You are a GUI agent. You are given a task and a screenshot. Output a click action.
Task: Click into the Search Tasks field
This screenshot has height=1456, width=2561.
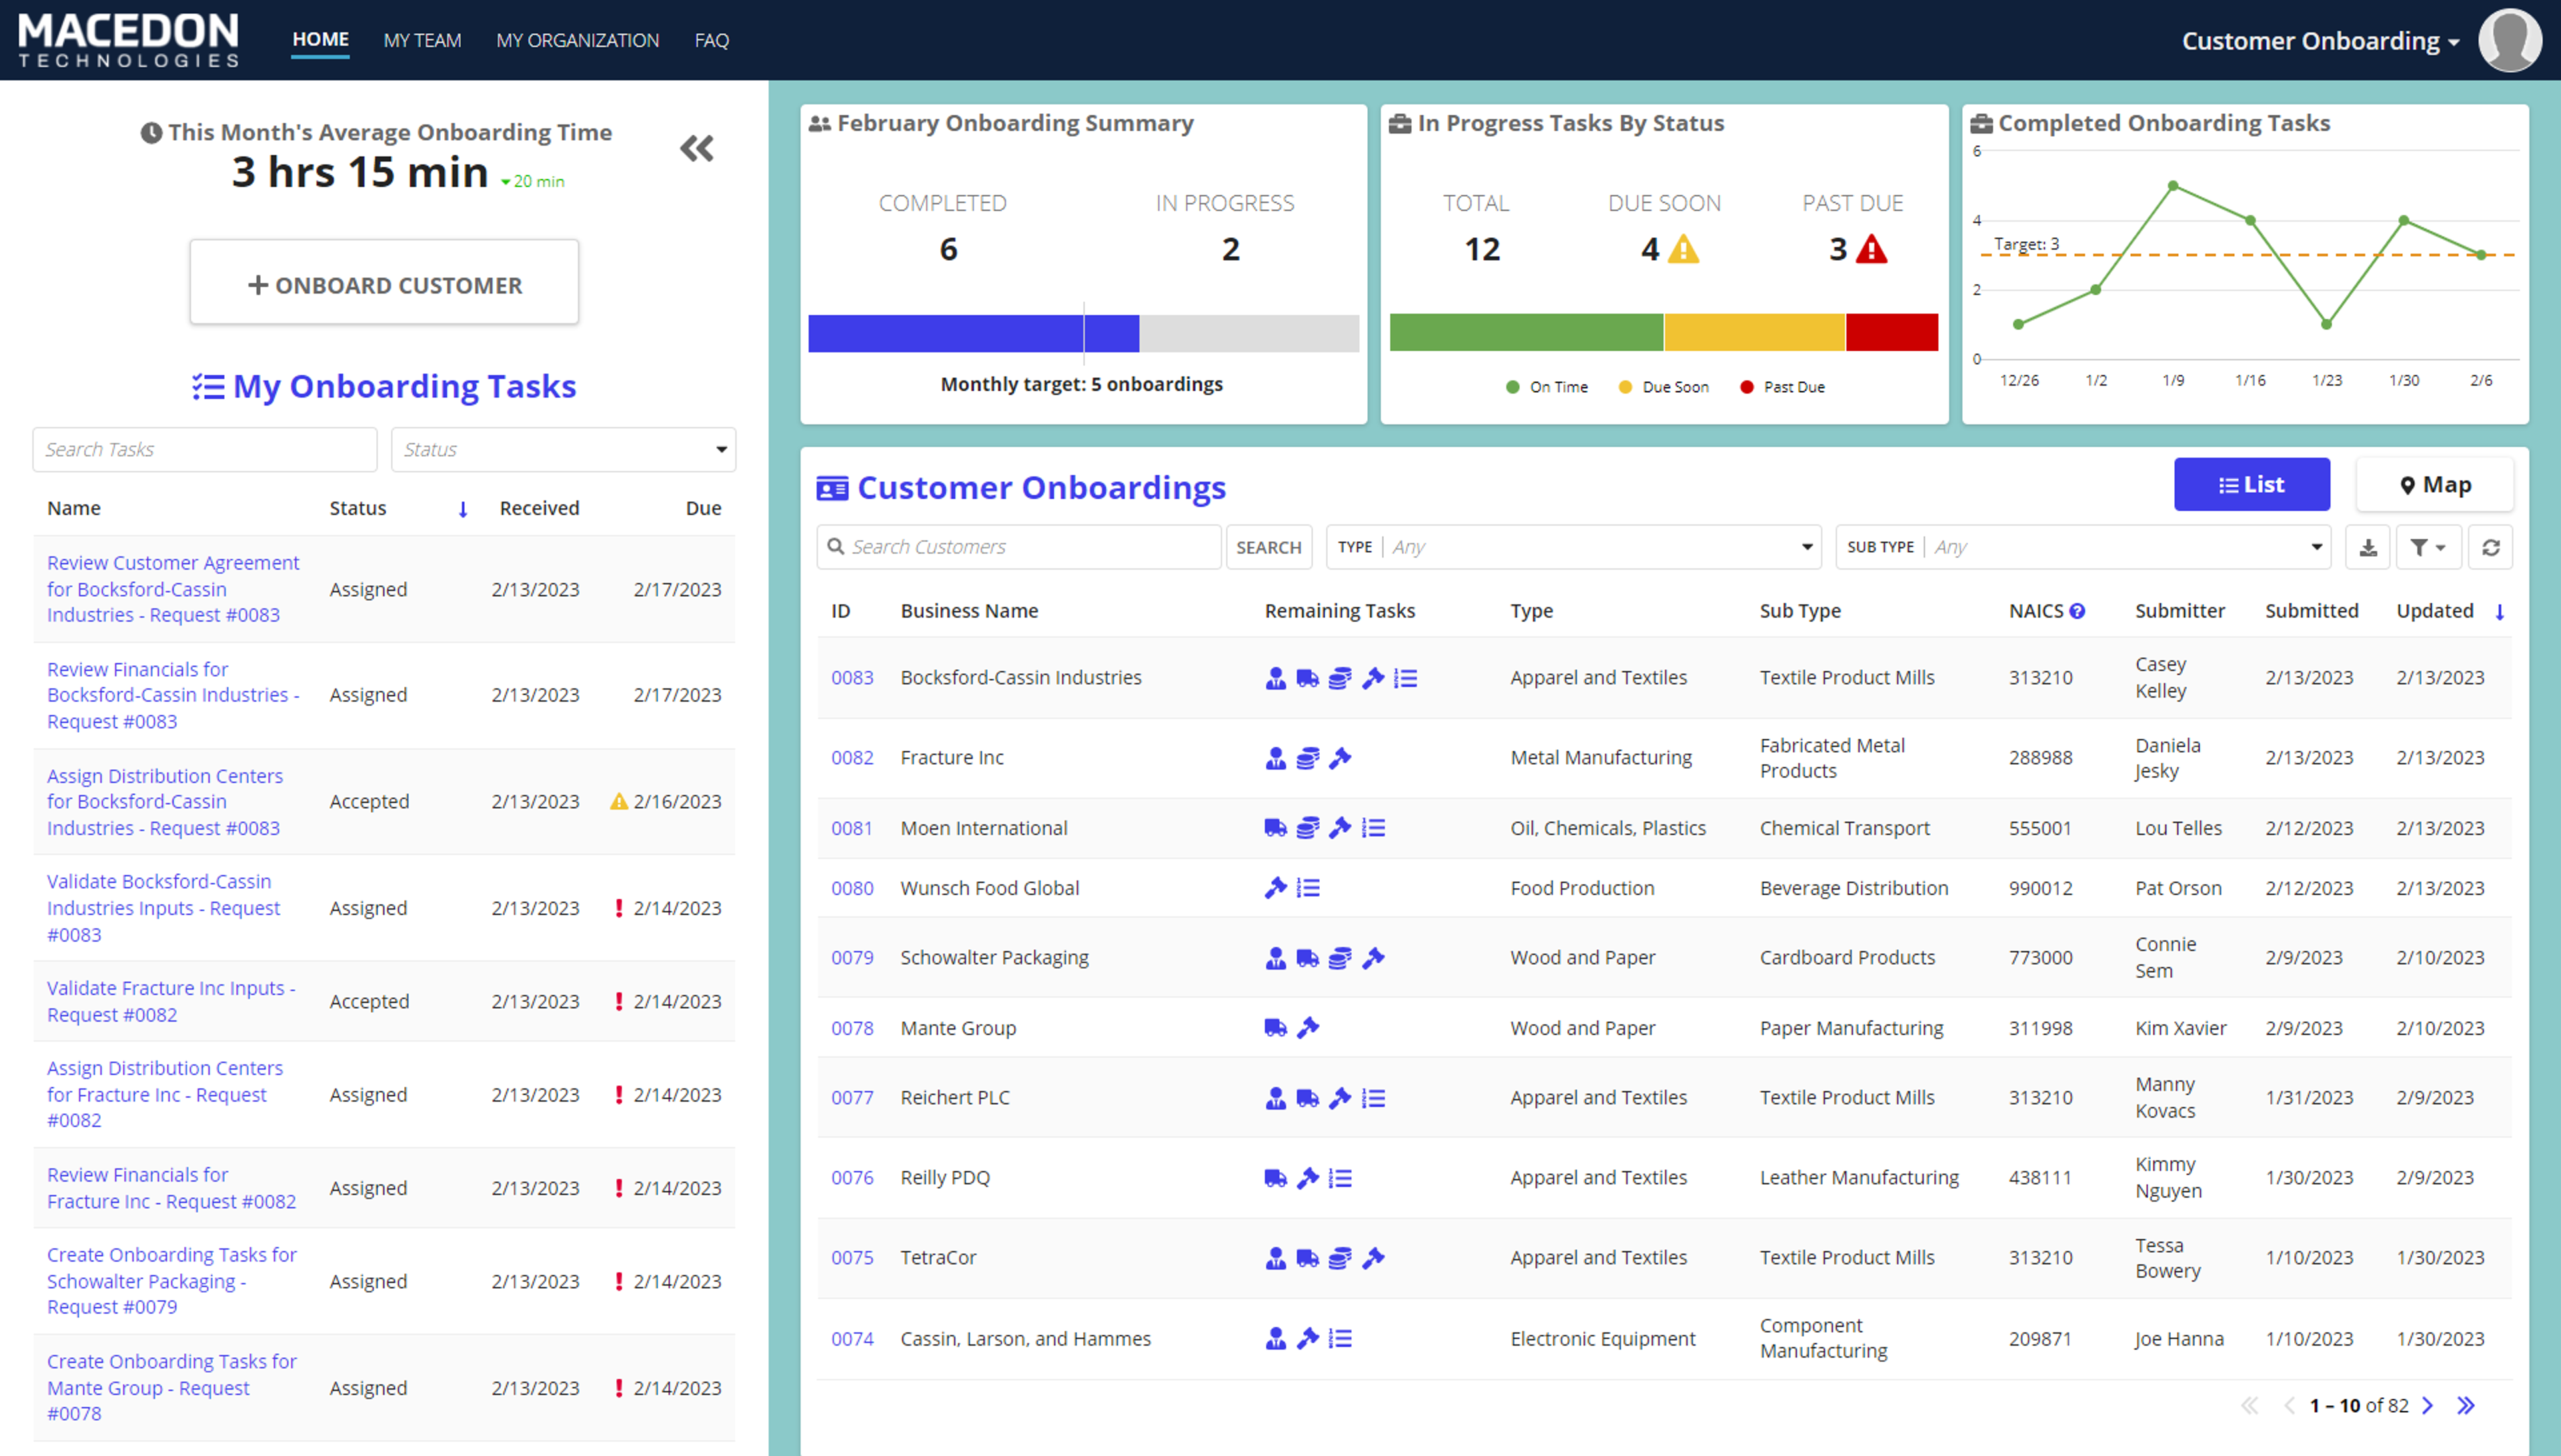click(x=205, y=450)
